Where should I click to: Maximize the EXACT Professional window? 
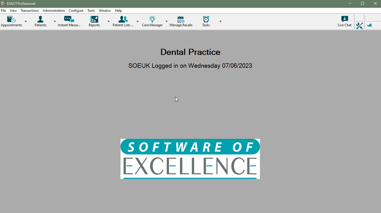[363, 3]
